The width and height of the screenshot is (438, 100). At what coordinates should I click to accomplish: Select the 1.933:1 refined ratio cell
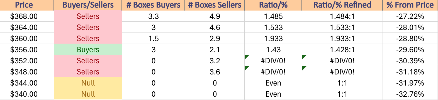click(342, 38)
